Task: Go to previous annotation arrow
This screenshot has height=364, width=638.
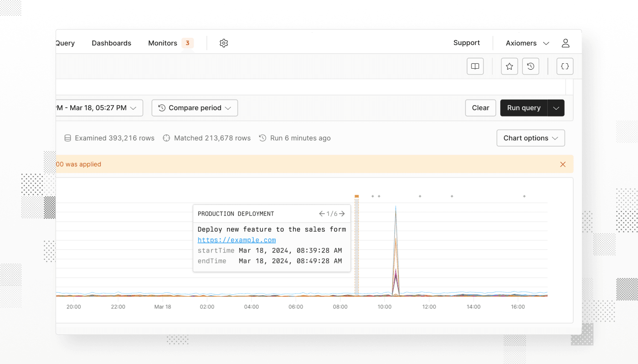Action: pyautogui.click(x=322, y=214)
